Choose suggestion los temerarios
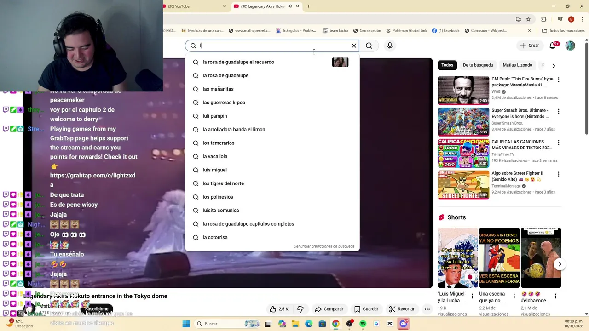 tap(272, 143)
